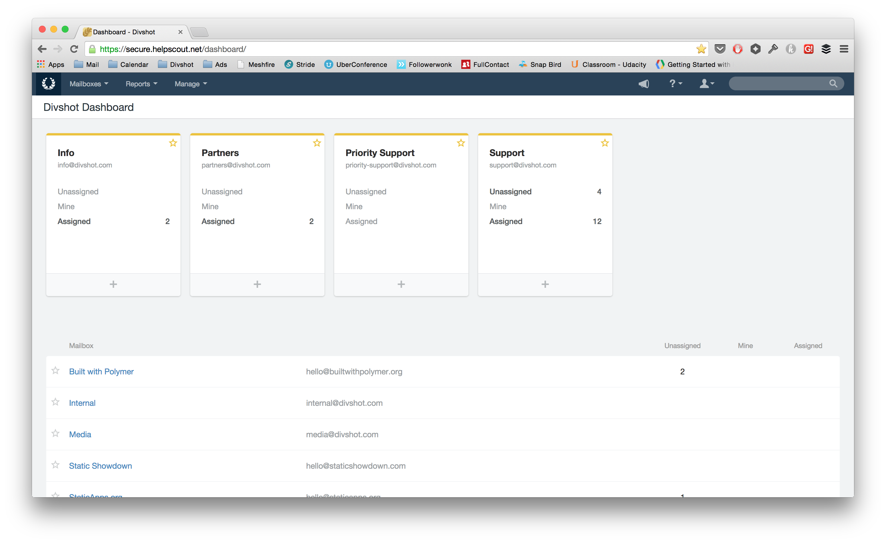Open the Internal mailbox
The width and height of the screenshot is (886, 543).
pyautogui.click(x=82, y=402)
